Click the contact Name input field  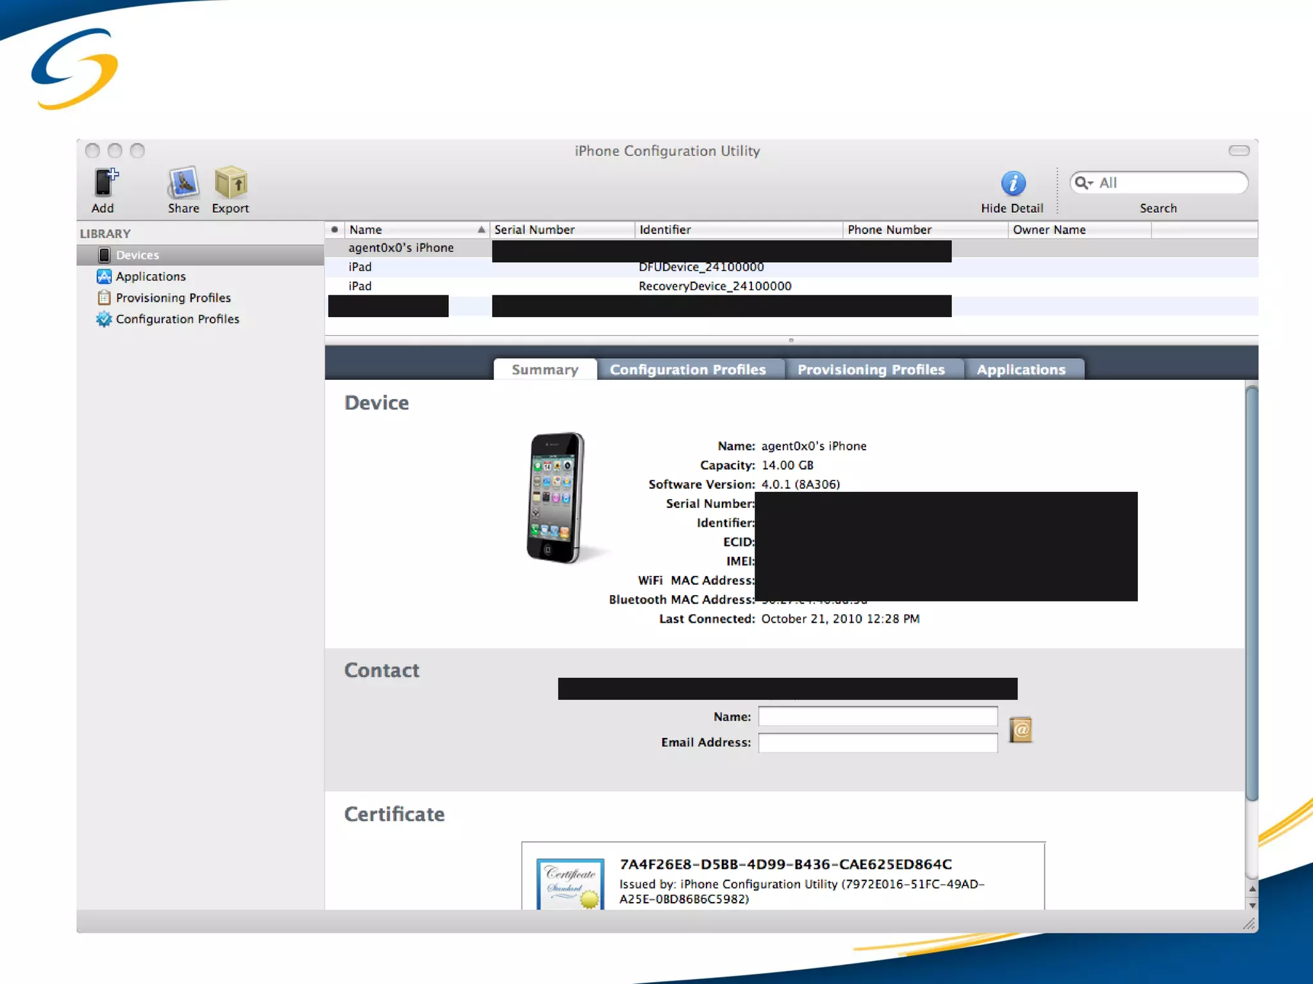coord(877,717)
